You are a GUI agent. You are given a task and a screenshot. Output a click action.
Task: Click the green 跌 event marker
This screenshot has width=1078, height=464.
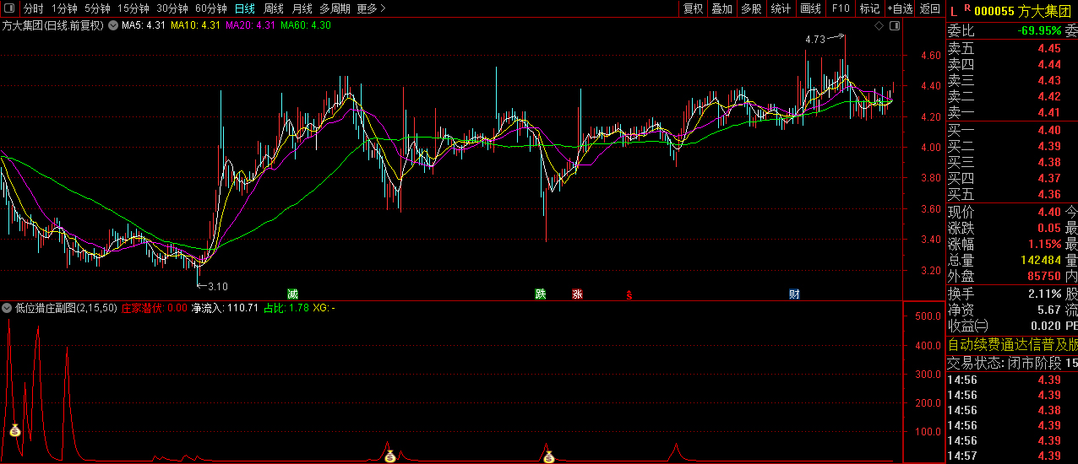point(540,294)
